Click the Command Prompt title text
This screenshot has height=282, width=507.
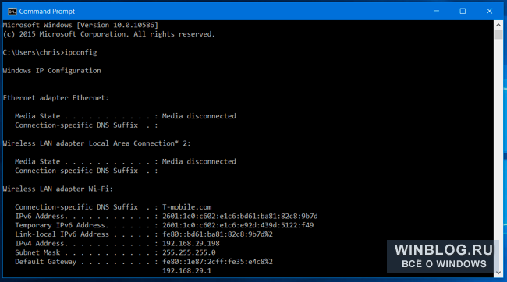(47, 12)
